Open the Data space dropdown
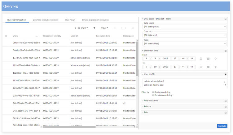The height and width of the screenshot is (135, 233). [x=185, y=27]
